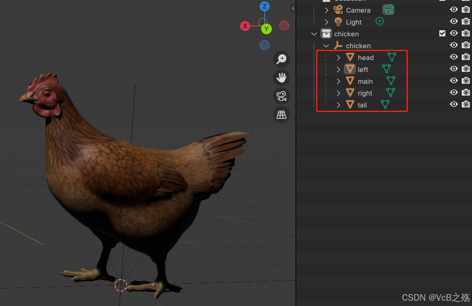Image resolution: width=472 pixels, height=306 pixels.
Task: Click the green Y axis gizmo ball
Action: pos(266,29)
